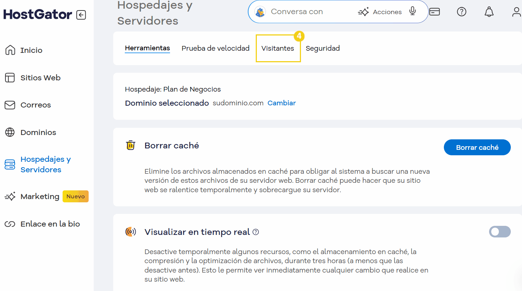Enable Visualizar en tiempo real
Viewport: 522px width, 291px height.
pos(500,232)
